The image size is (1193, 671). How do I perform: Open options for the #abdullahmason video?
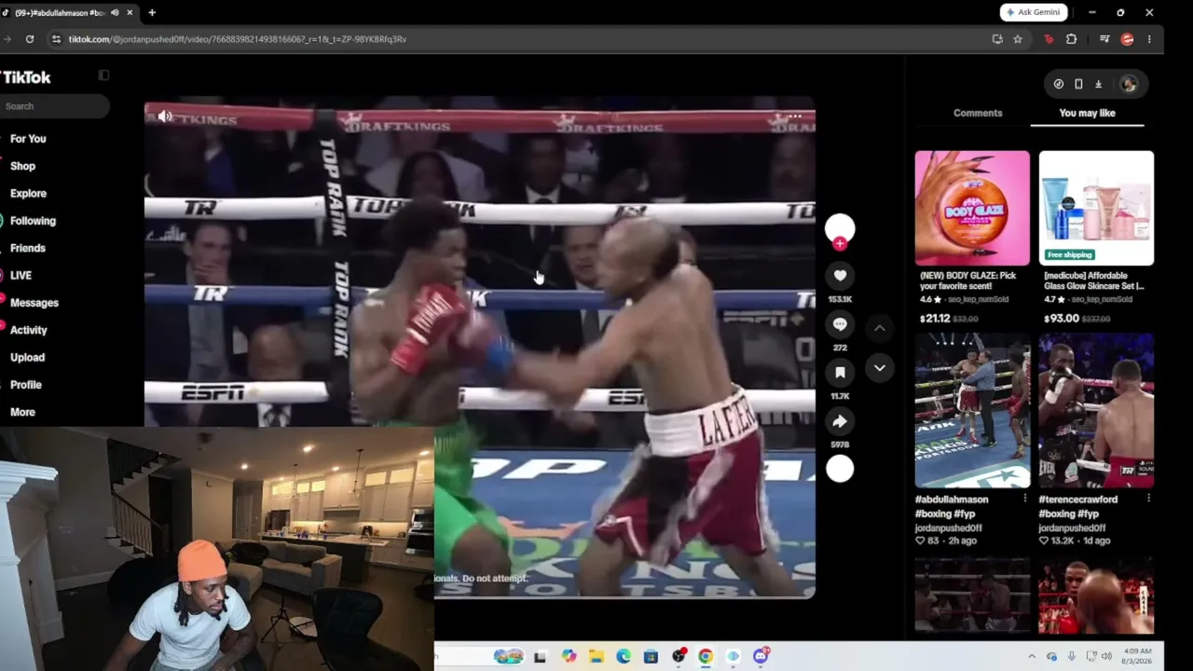1024,500
